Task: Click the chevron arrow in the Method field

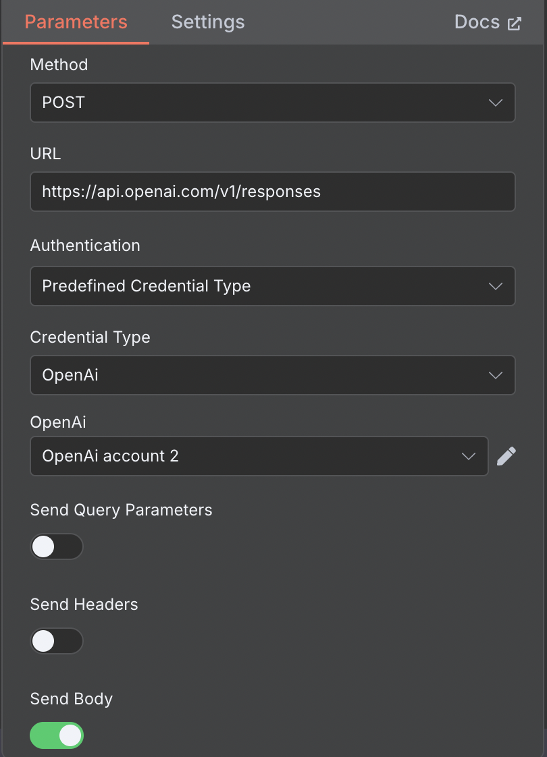Action: click(495, 103)
